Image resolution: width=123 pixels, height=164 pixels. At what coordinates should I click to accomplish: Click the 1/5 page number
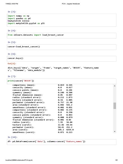pyautogui.click(x=117, y=160)
